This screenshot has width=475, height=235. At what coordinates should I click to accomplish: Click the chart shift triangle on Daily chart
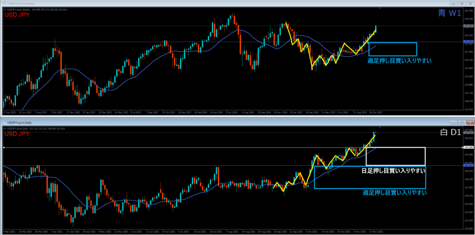point(380,127)
